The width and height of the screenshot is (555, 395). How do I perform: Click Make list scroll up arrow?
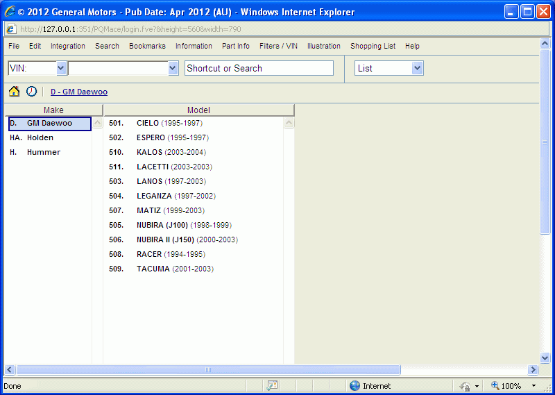coord(97,123)
